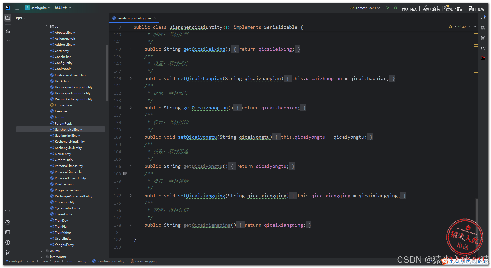Open the Database tool window

pyautogui.click(x=483, y=38)
